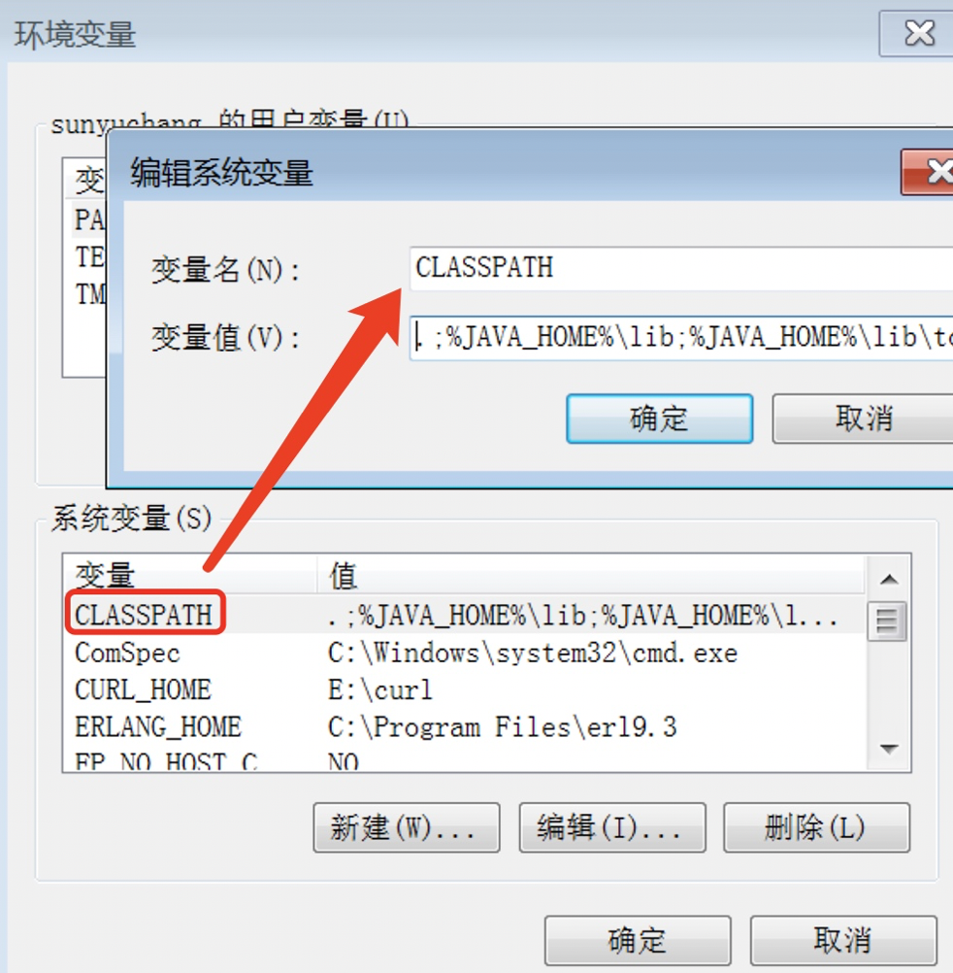Select the ERLANG_HOME variable row

[464, 726]
